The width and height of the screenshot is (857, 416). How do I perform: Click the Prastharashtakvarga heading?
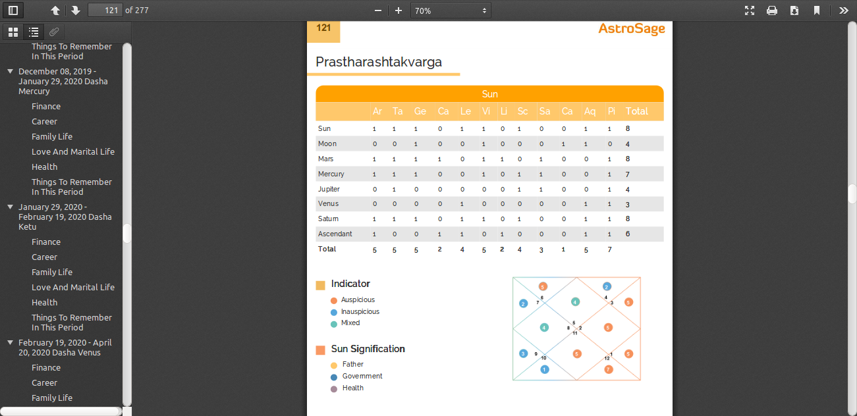pos(379,62)
